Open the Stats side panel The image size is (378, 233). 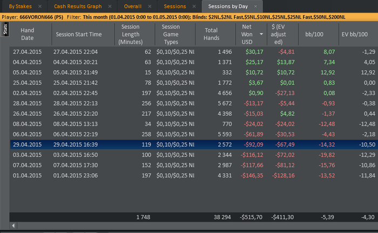5,30
